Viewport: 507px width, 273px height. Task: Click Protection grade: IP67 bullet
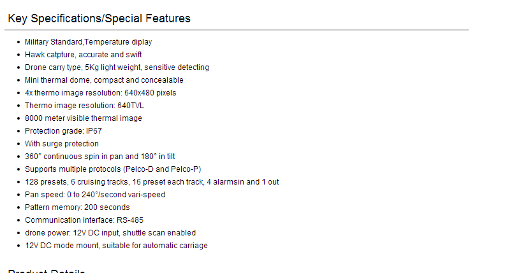[x=63, y=131]
